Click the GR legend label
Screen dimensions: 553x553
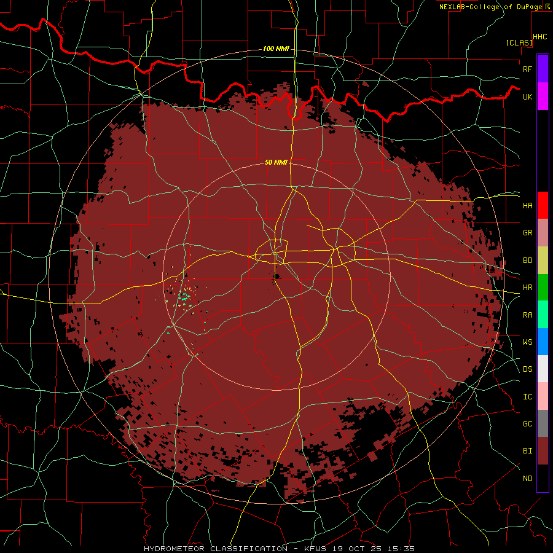point(528,233)
